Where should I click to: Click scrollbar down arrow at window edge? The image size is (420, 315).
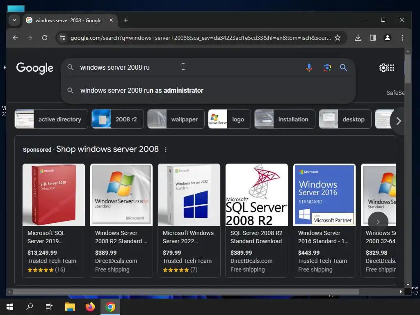click(408, 285)
